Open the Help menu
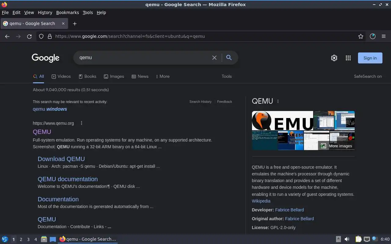The image size is (391, 244). pos(101,13)
